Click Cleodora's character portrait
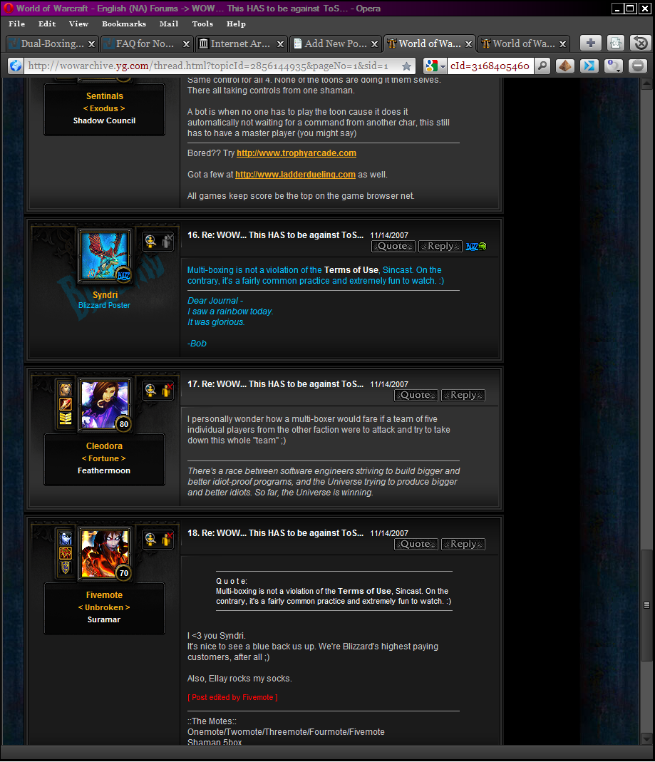Viewport: 655px width, 762px height. pyautogui.click(x=105, y=404)
